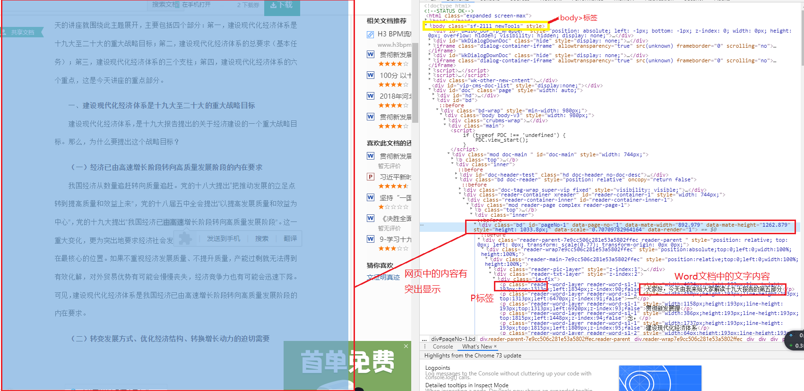Screen dimensions: 804x391
Task: Open the '《决胜全面' document link
Action: [396, 218]
